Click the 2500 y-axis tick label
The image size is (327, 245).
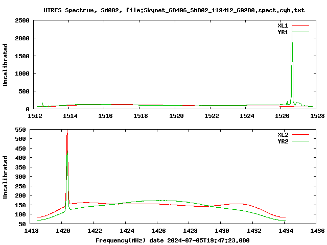22,20
